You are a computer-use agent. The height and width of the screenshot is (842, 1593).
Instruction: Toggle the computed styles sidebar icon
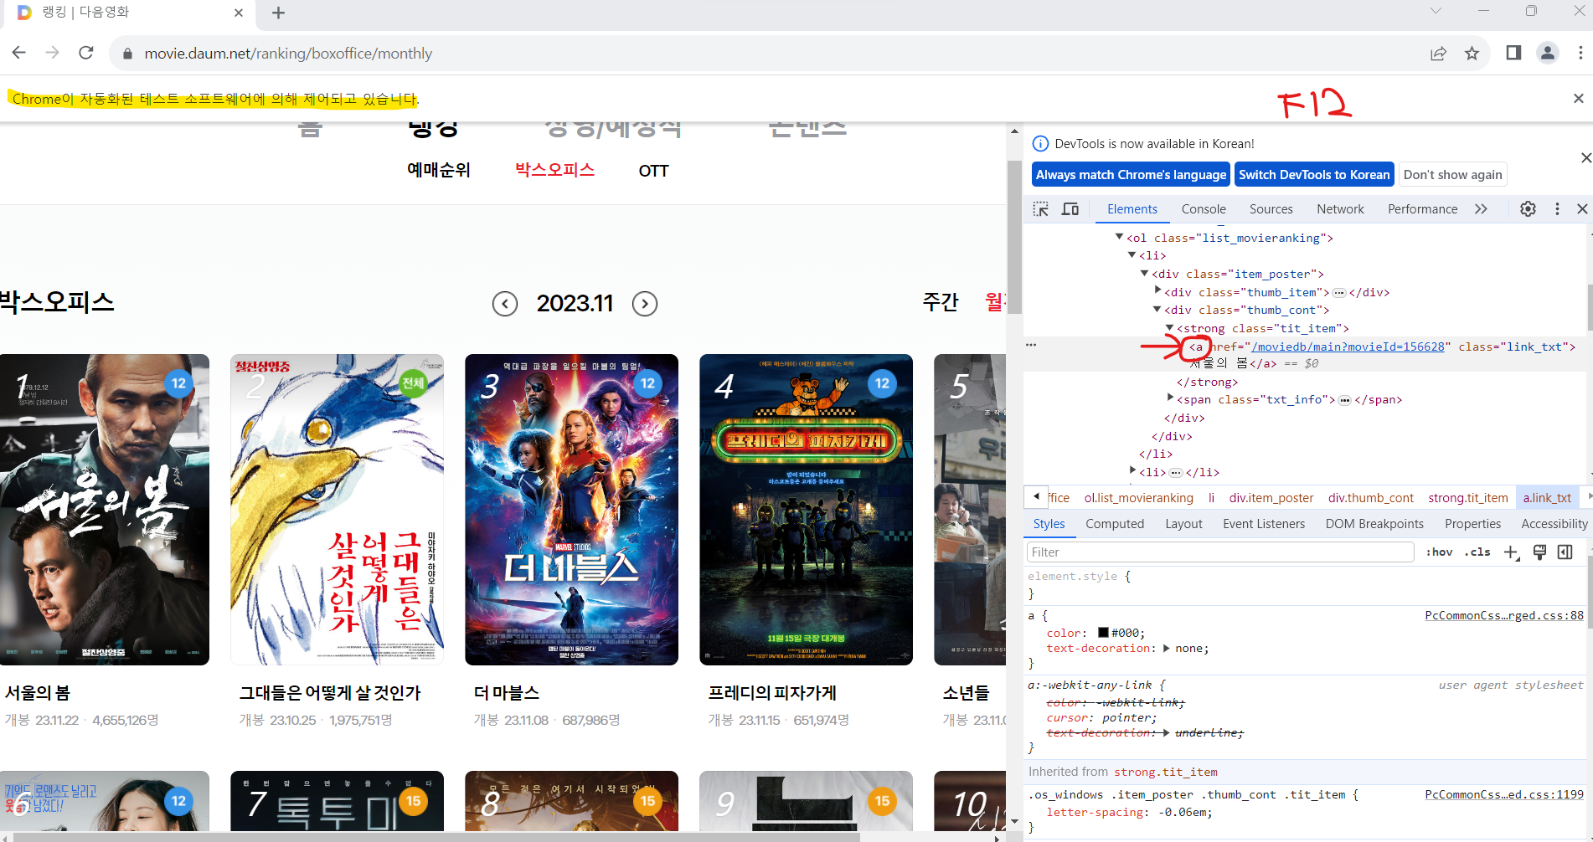(x=1565, y=552)
